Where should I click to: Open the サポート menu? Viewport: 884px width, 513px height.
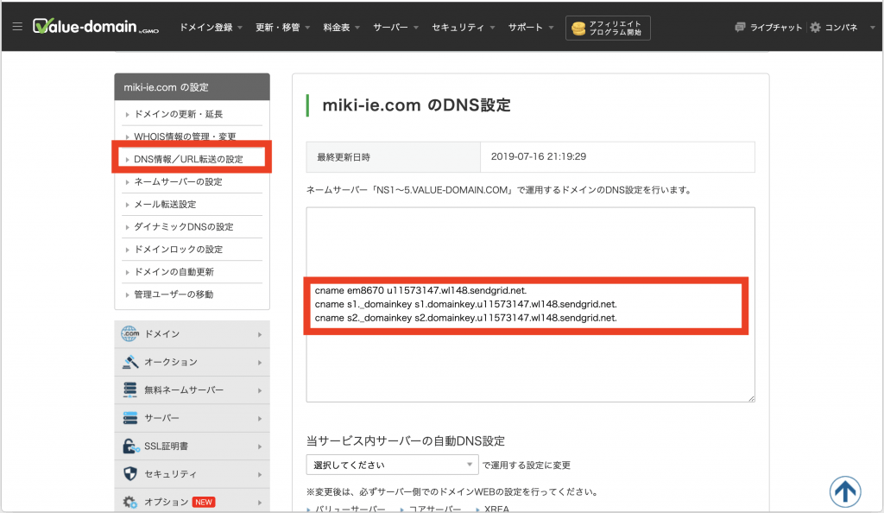[531, 28]
